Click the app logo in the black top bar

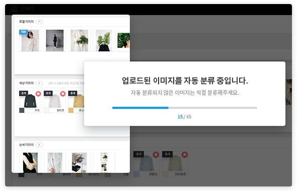click(x=14, y=8)
